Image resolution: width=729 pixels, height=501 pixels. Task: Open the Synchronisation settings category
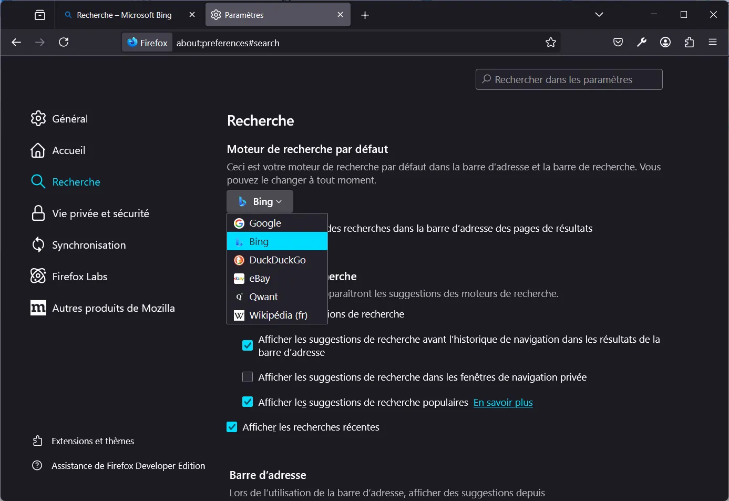tap(78, 245)
